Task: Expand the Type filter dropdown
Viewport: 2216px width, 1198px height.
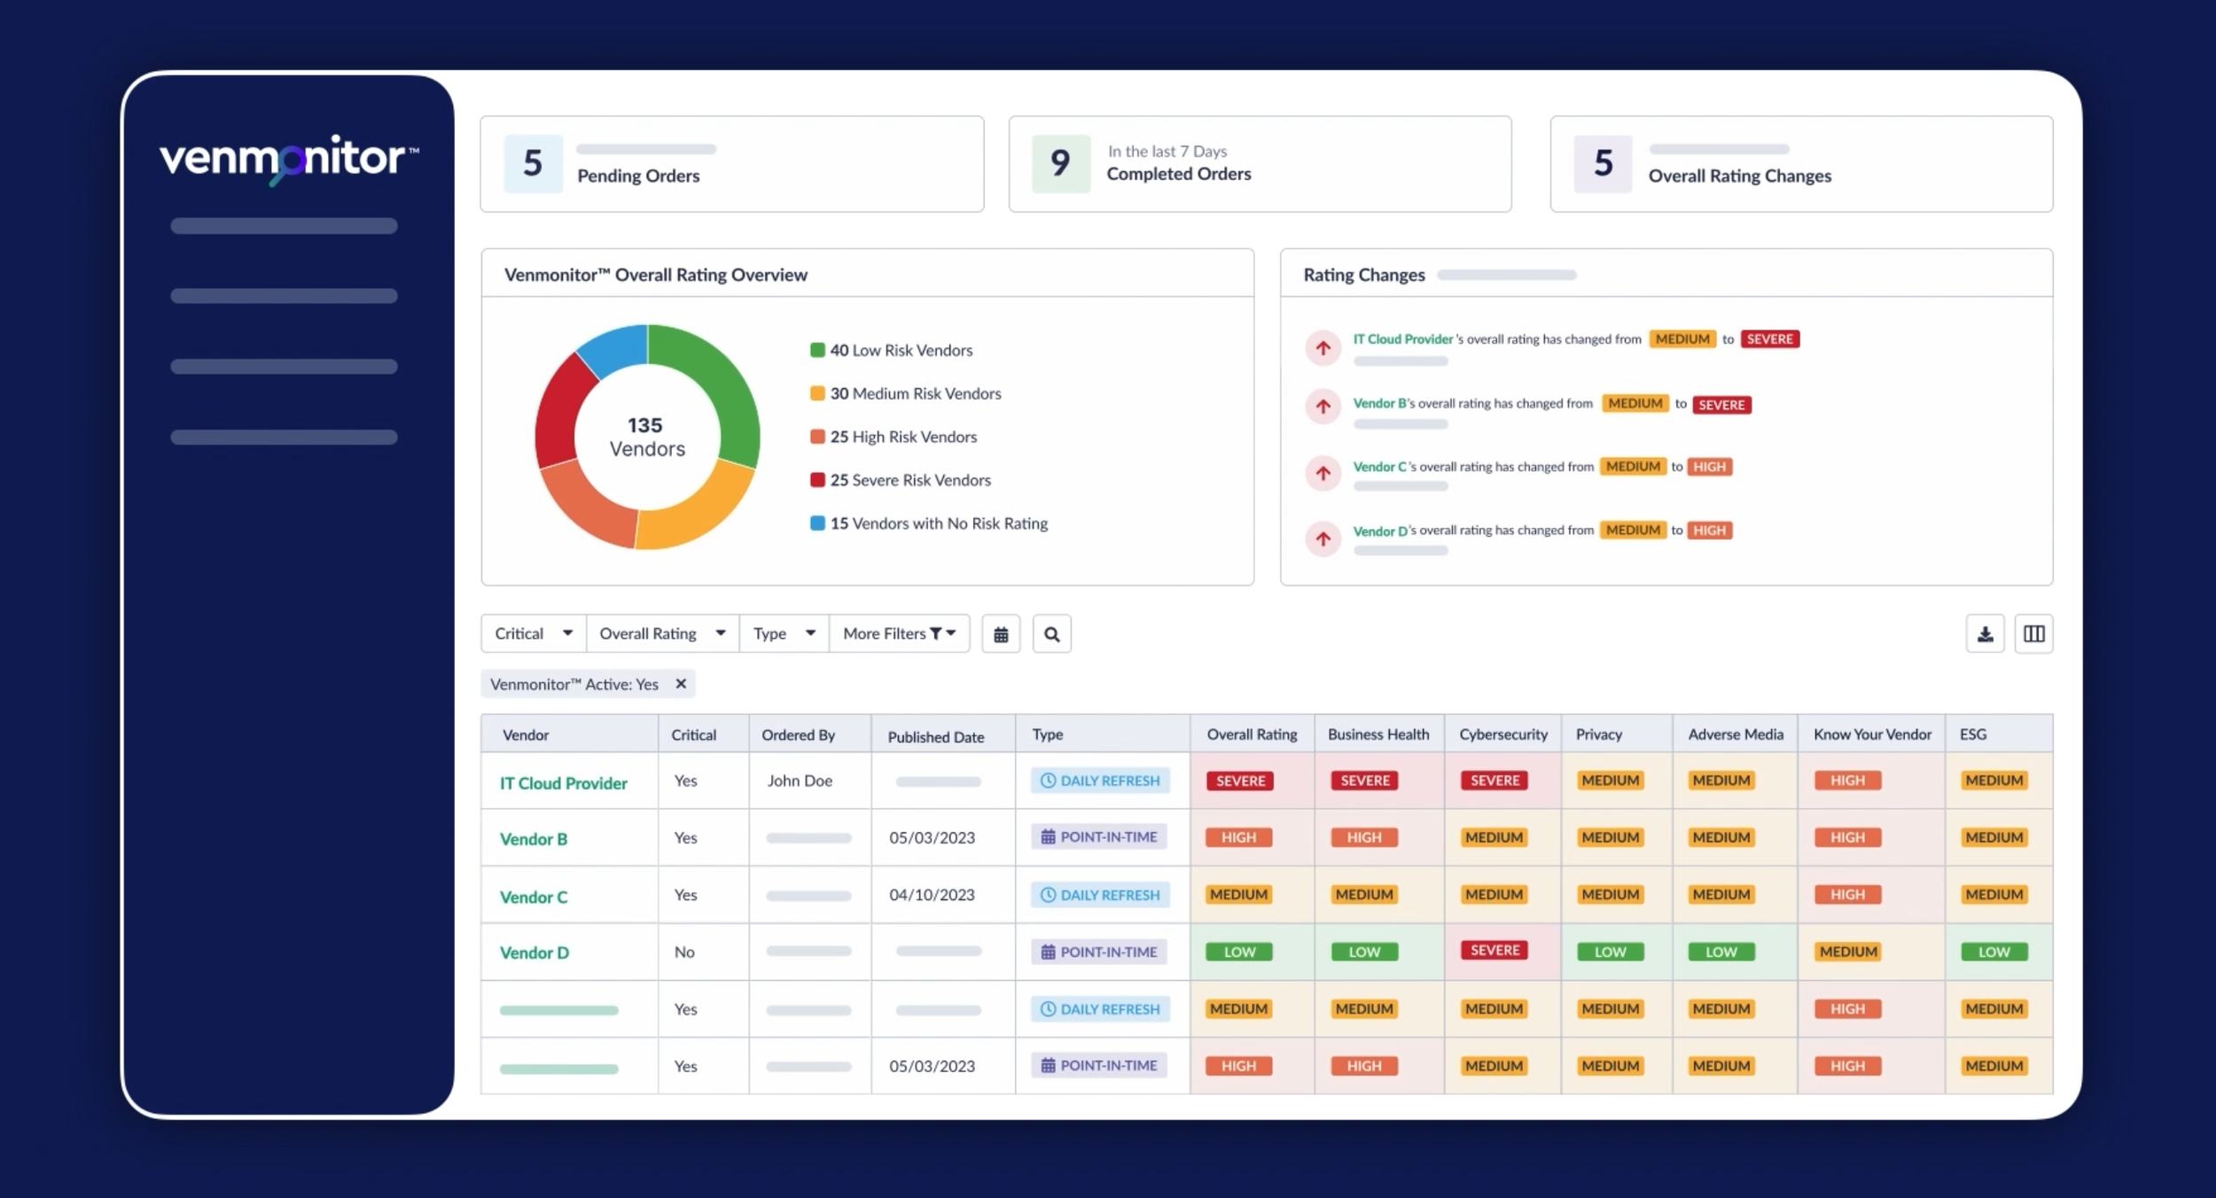Action: coord(784,633)
